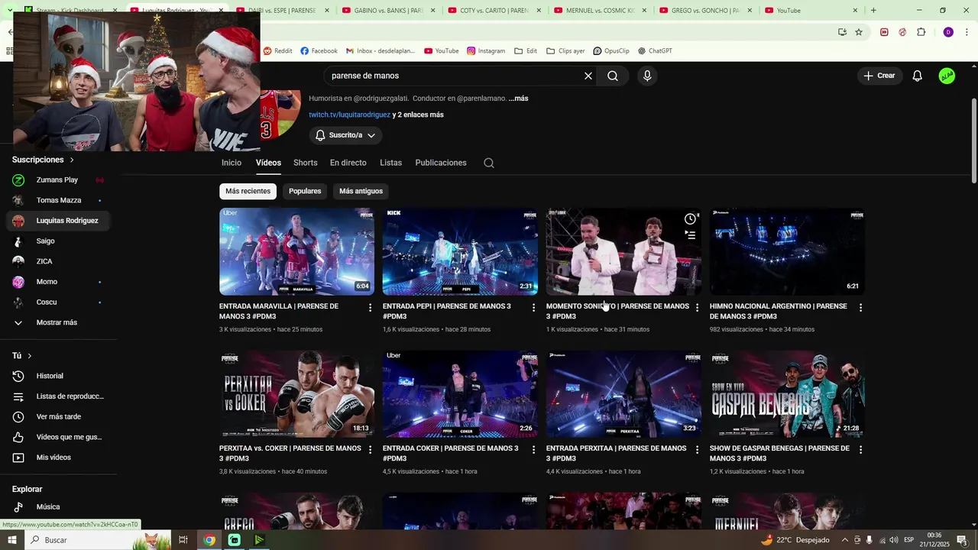Screen dimensions: 978x550
Task: Open options menu for ENTRADA PERXITAA video
Action: pyautogui.click(x=697, y=450)
